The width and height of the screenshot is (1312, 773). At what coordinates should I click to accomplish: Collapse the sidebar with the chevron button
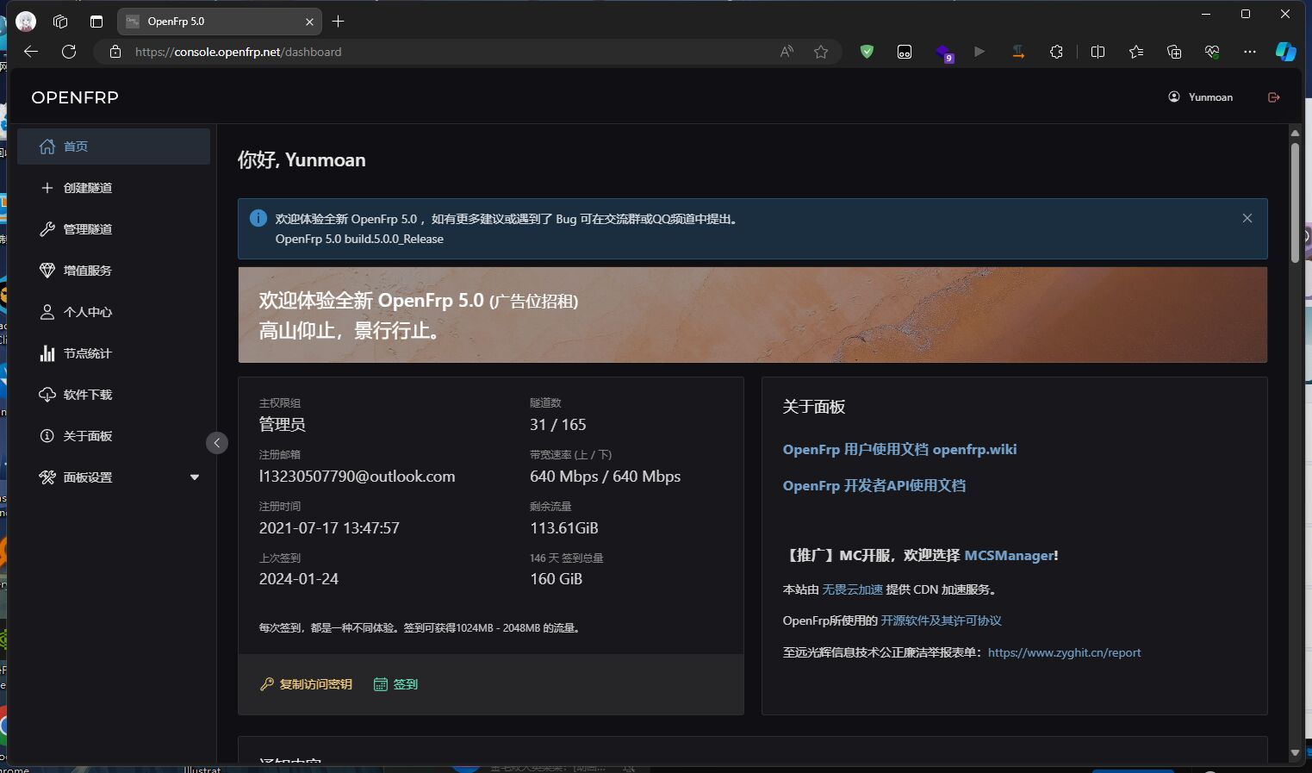pos(217,443)
